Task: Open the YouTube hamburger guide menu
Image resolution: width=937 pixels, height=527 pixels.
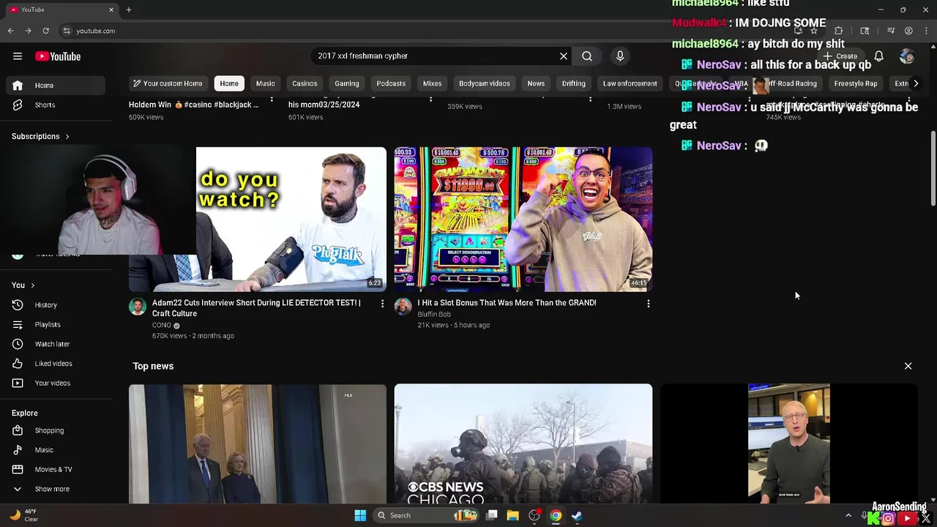Action: 18,56
